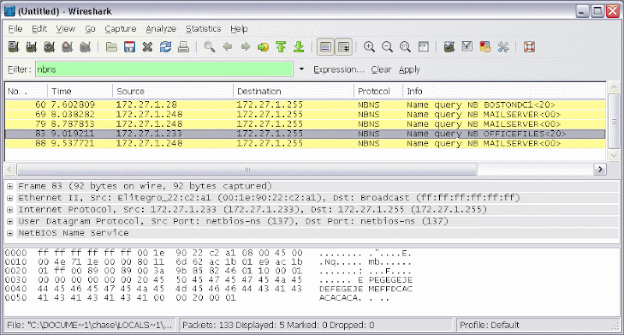The width and height of the screenshot is (624, 335).
Task: Sort by the Info column header
Action: (x=504, y=91)
